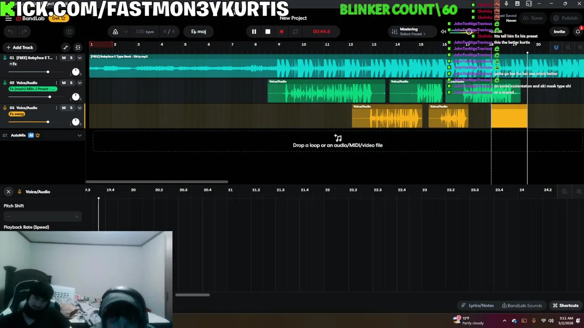Edit the 100 bpm tempo field
Viewport: 584px width, 328px height.
coord(145,31)
